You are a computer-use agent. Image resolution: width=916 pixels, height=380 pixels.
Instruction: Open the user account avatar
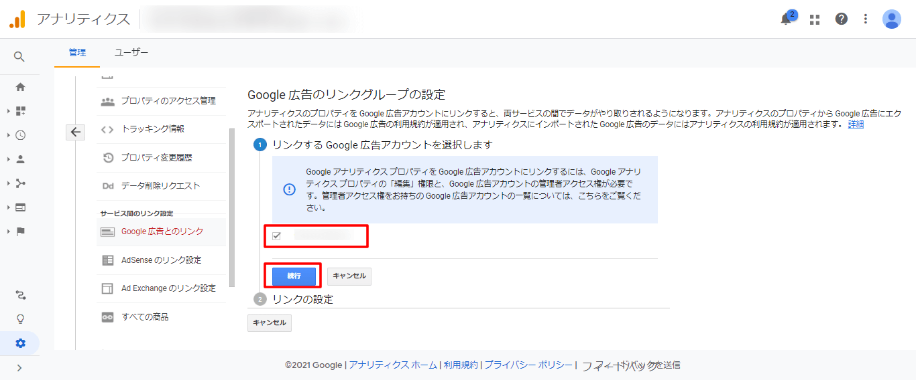click(x=892, y=19)
